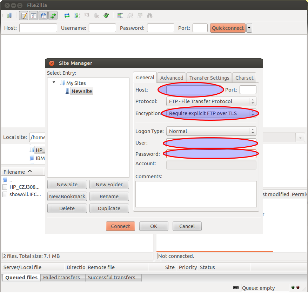Open the Quickconnect history dropdown arrow

(249, 28)
